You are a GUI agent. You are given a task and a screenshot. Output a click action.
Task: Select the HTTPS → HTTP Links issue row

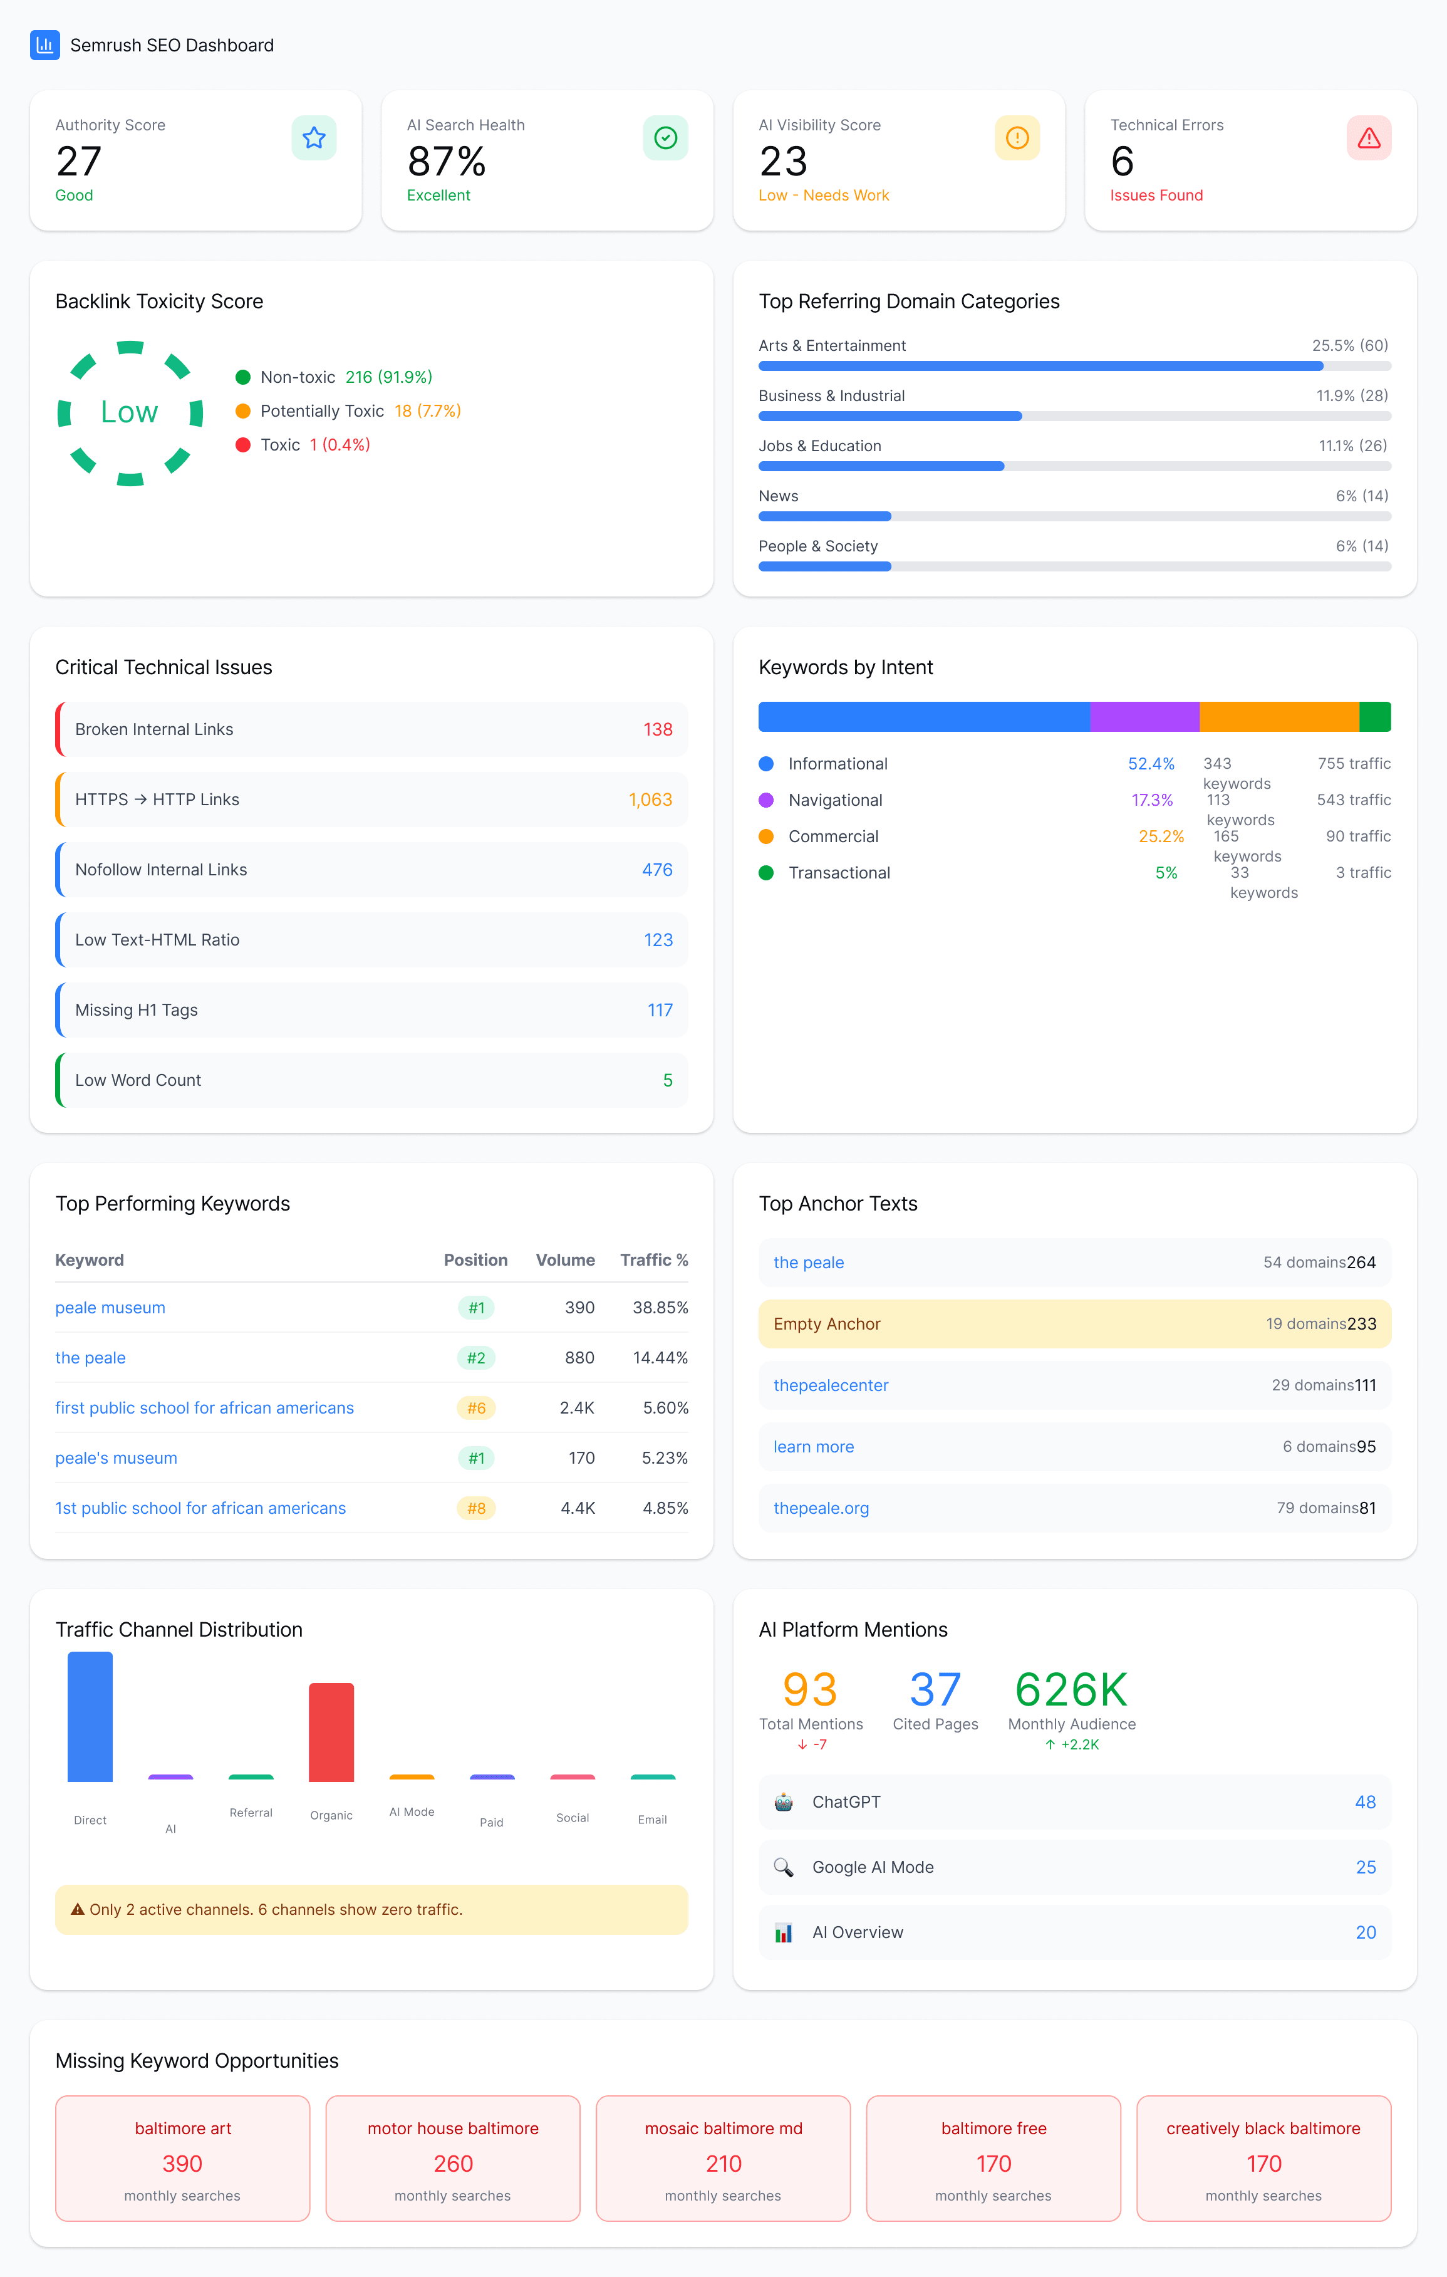(371, 799)
